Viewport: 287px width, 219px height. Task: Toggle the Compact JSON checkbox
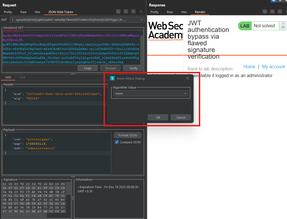[117, 142]
